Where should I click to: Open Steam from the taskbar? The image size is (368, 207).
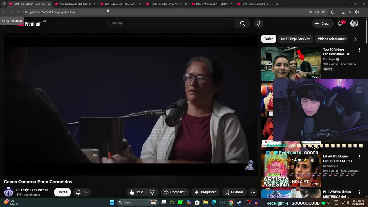click(239, 202)
